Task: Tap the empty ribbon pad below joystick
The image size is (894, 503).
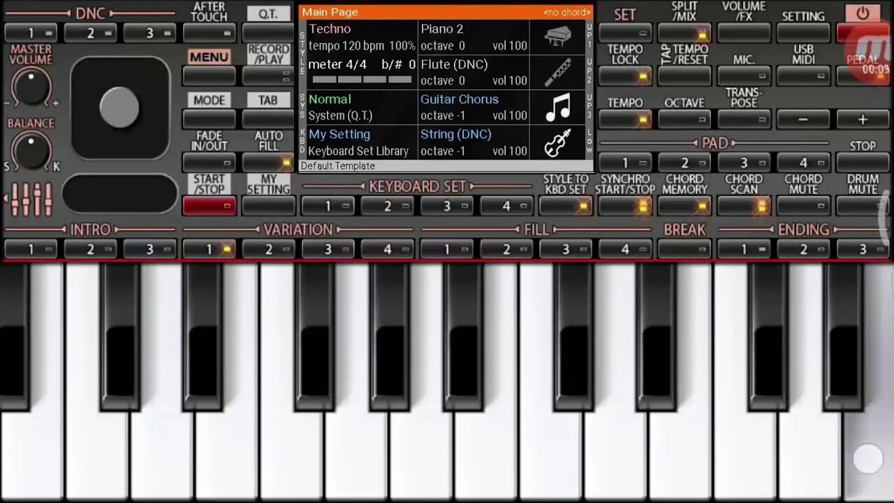Action: coord(119,194)
